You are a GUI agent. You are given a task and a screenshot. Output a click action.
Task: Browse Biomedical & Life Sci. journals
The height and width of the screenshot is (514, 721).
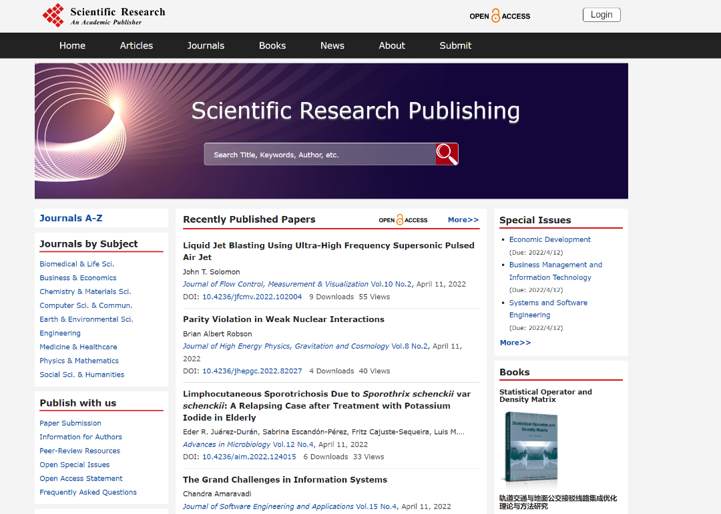tap(77, 264)
